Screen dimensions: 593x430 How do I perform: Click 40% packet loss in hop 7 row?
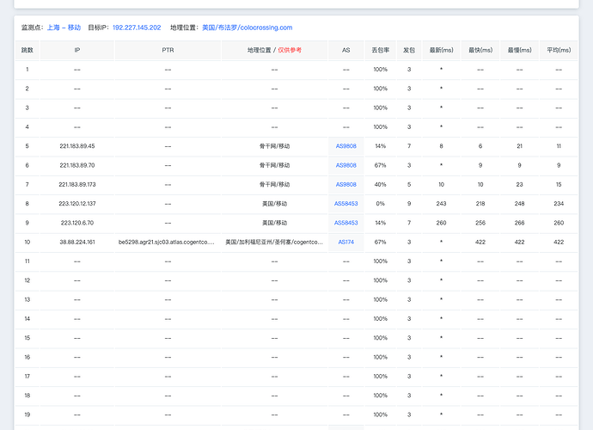pyautogui.click(x=381, y=185)
